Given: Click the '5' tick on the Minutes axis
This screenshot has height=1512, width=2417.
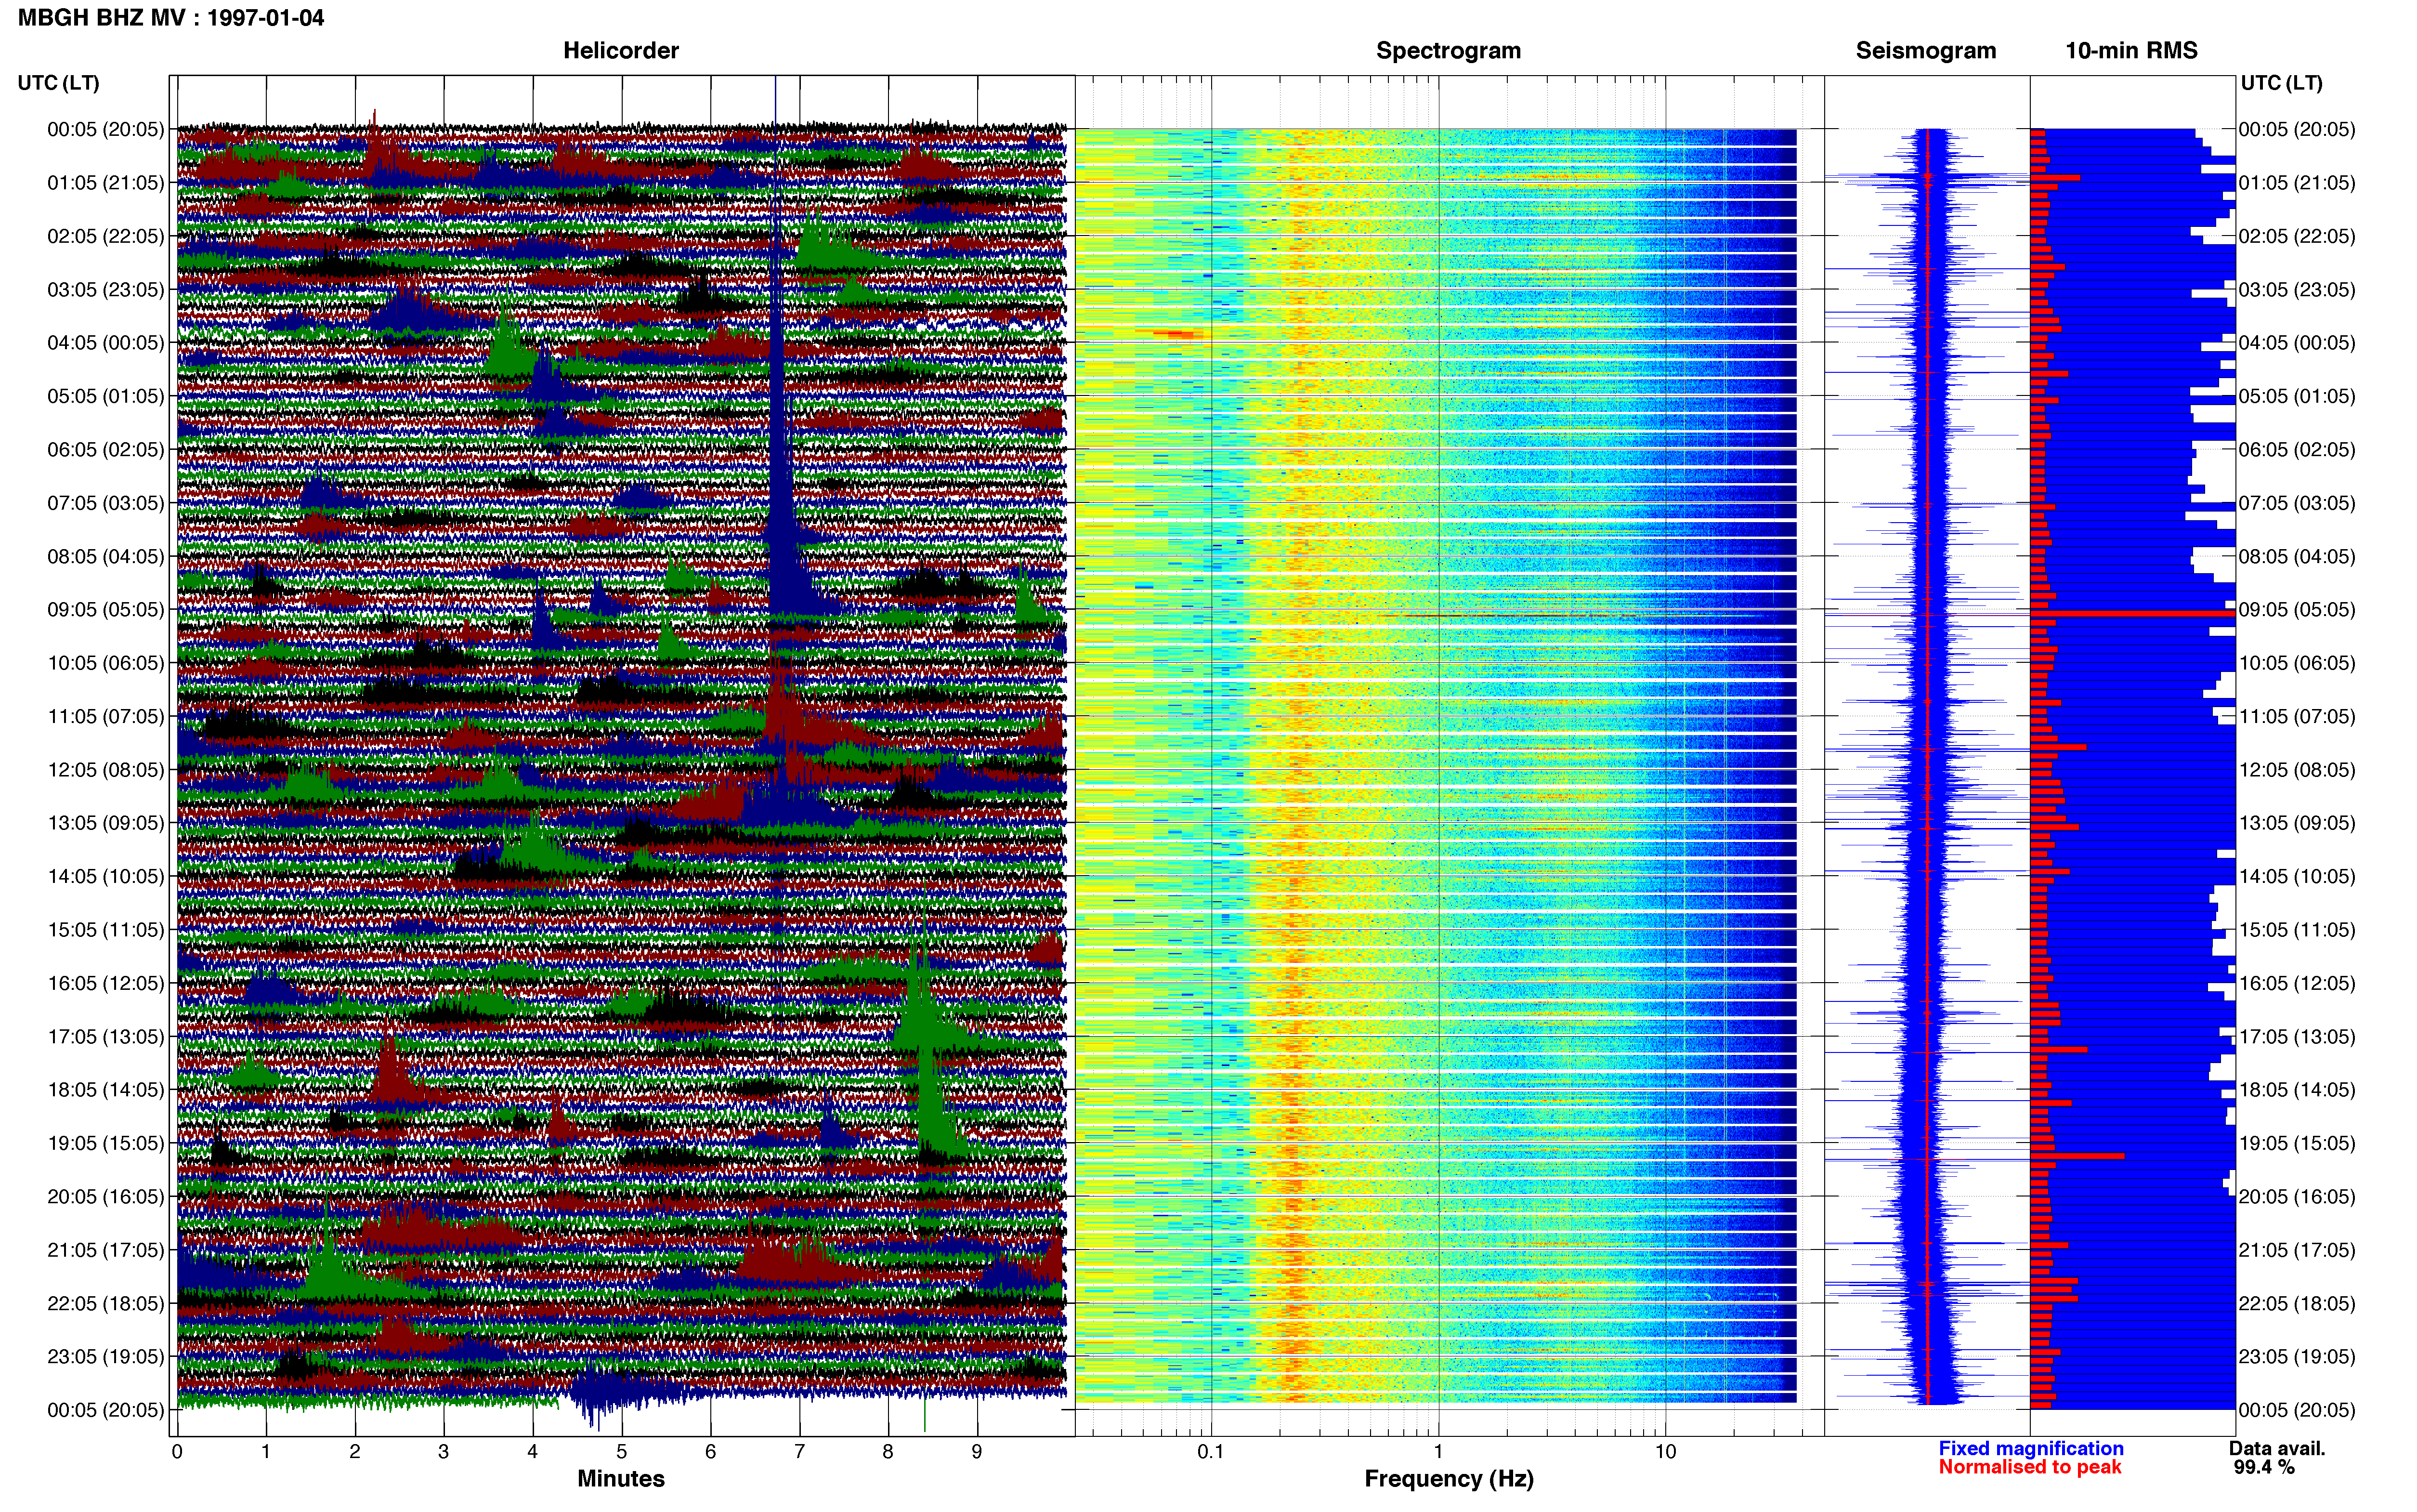Looking at the screenshot, I should point(622,1451).
